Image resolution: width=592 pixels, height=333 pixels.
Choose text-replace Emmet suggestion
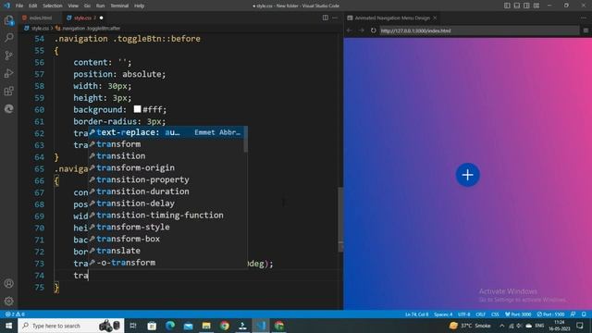[x=166, y=132]
